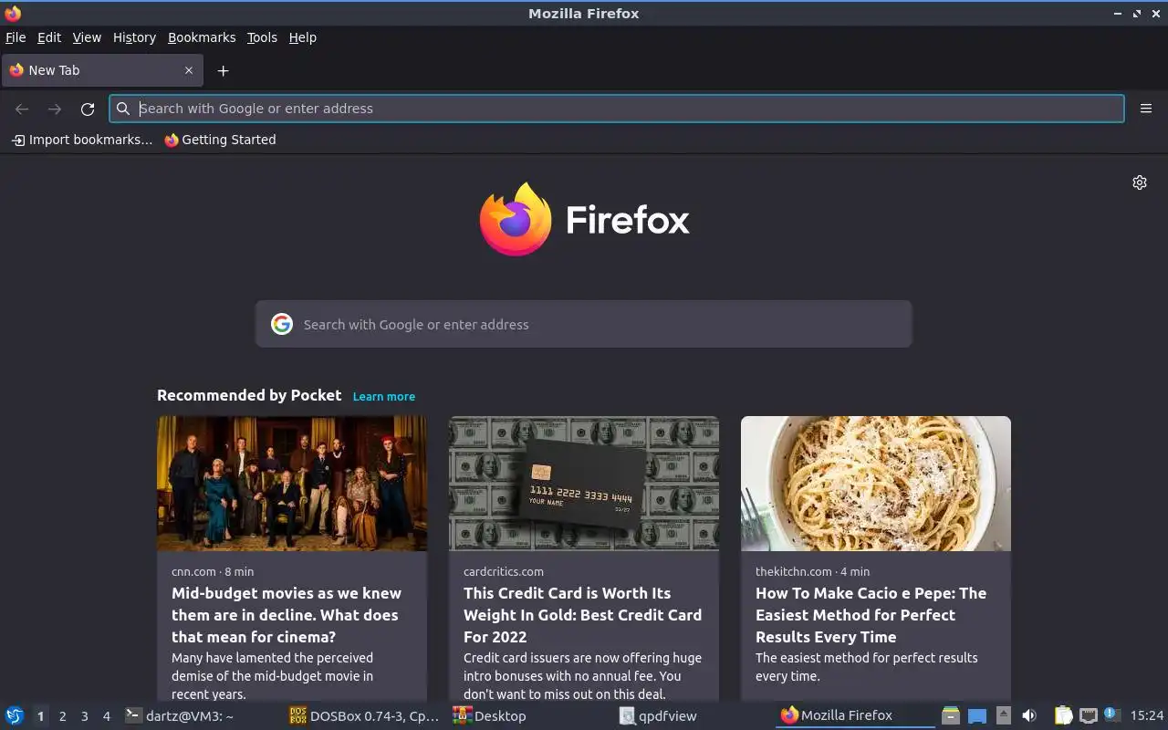Close the New Tab tab
1168x730 pixels.
[189, 70]
